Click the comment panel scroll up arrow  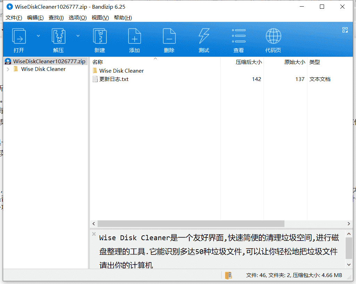[x=349, y=234]
